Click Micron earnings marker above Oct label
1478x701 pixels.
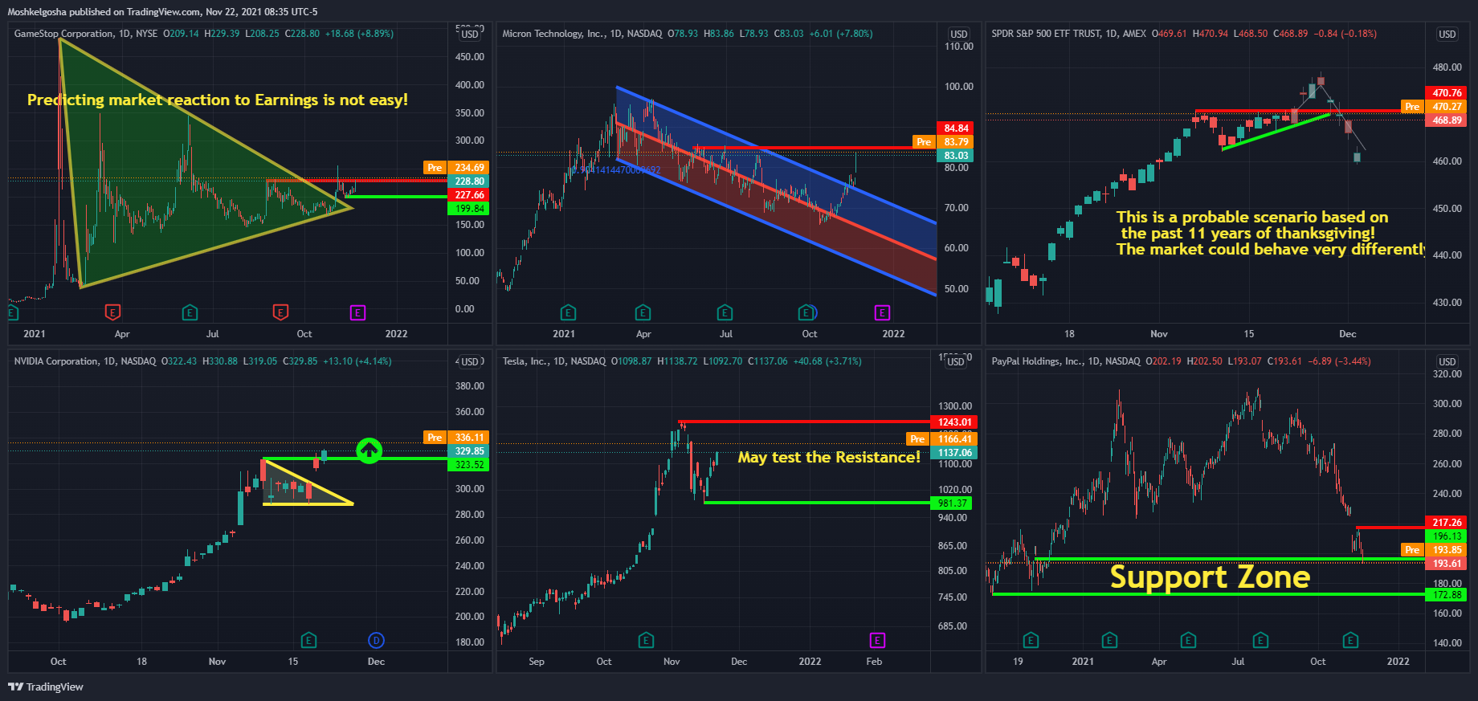806,312
